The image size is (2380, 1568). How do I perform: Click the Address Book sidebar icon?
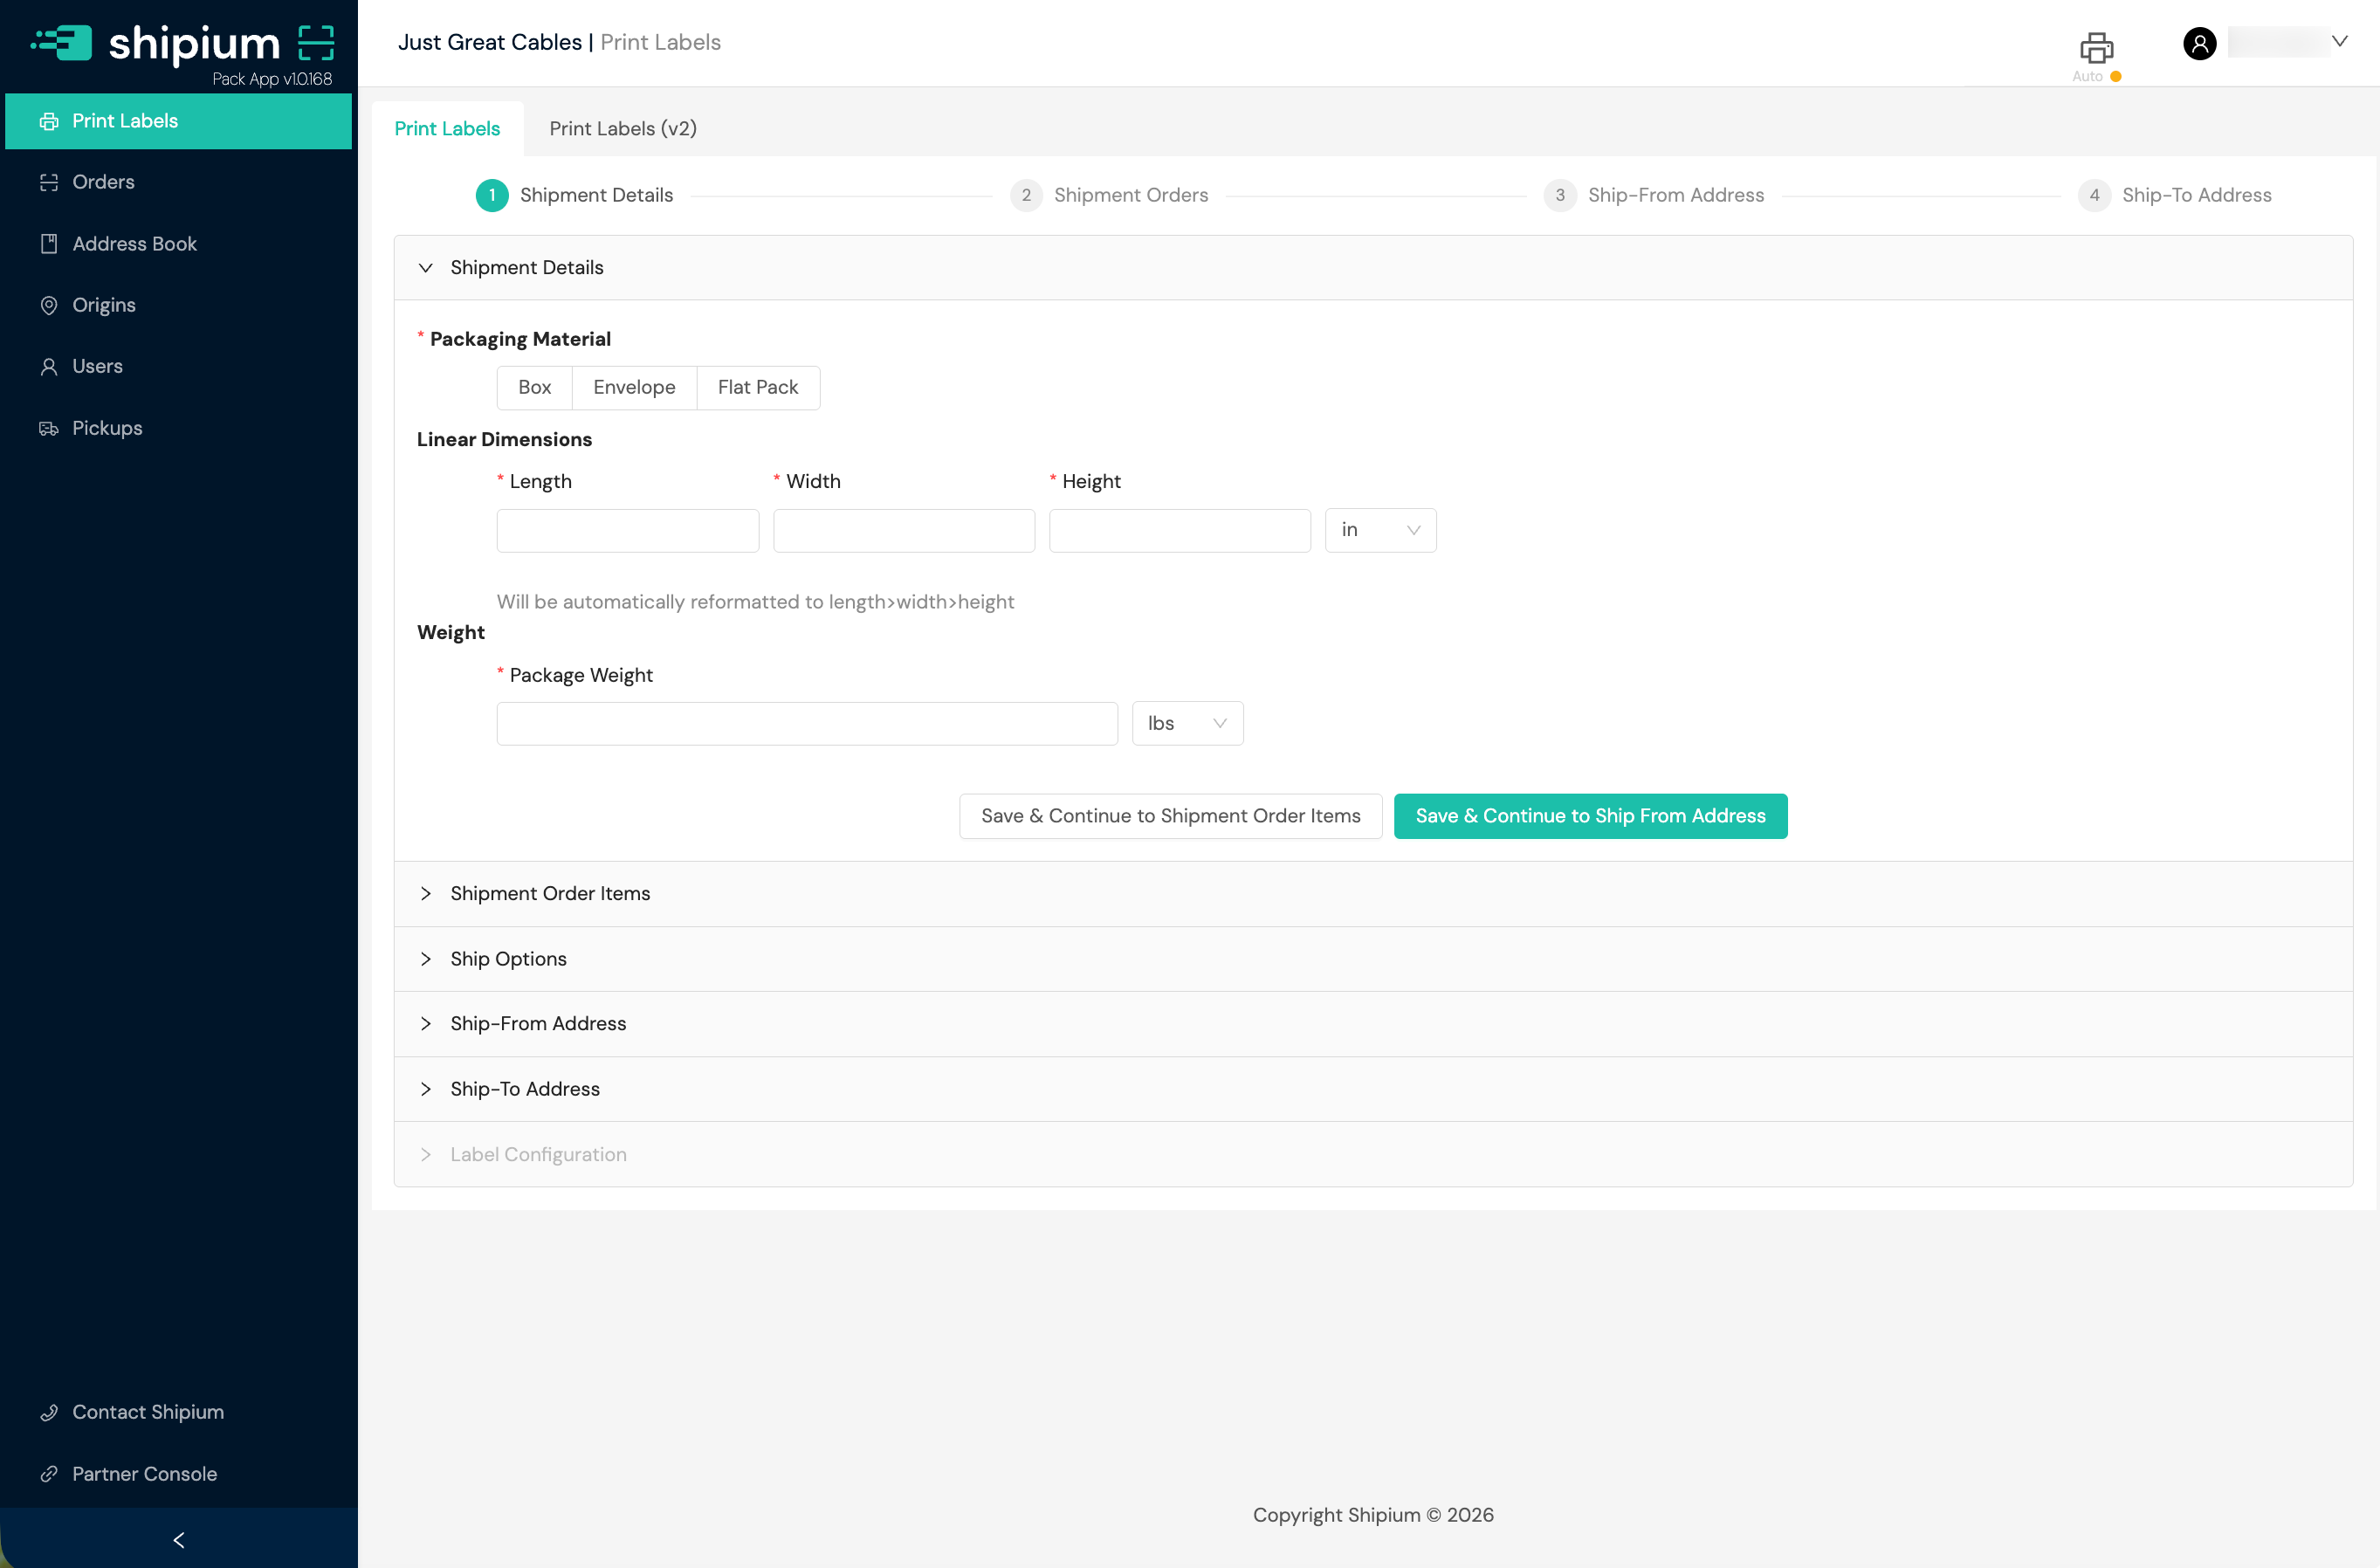48,244
